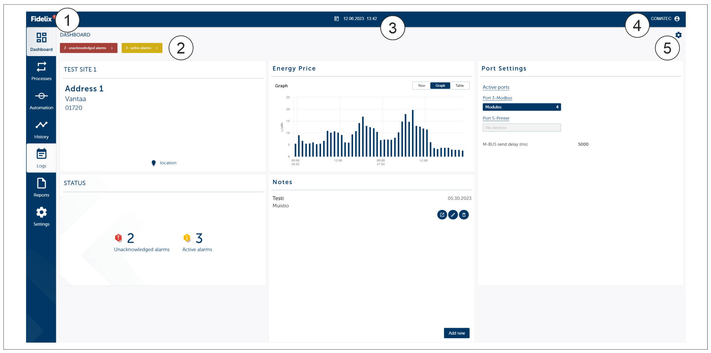Click the Address 1 heading

coord(84,89)
